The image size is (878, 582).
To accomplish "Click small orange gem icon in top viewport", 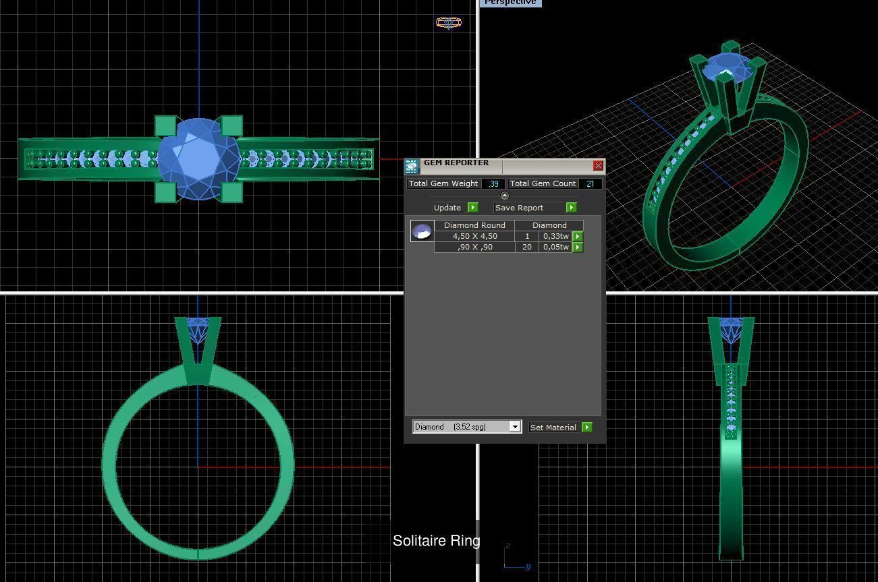I will point(449,23).
